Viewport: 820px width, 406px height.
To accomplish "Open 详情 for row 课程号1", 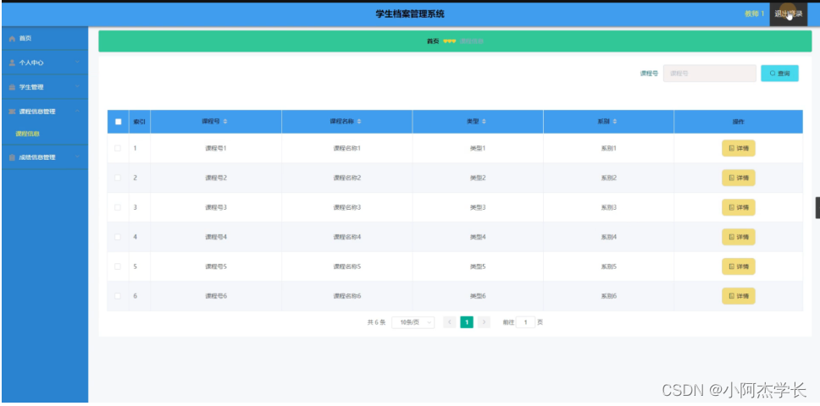I will (739, 148).
